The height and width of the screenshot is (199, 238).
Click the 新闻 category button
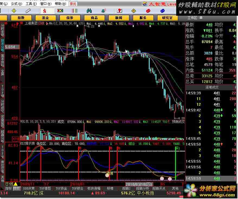[118, 18]
